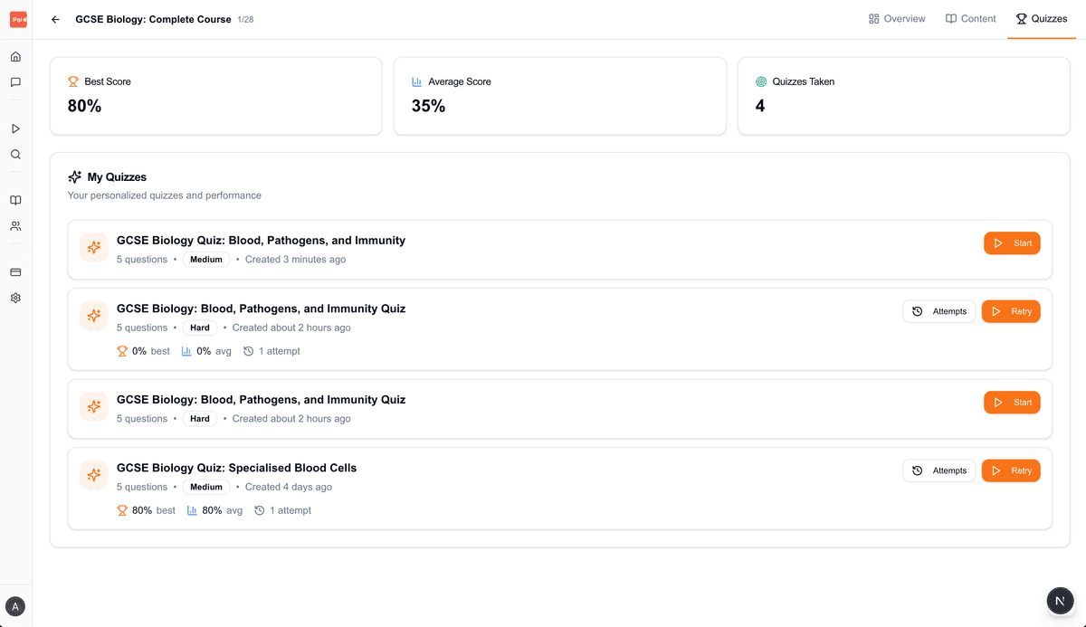Open the chat icon in the sidebar
Screen dimensions: 1086x627
coord(14,82)
